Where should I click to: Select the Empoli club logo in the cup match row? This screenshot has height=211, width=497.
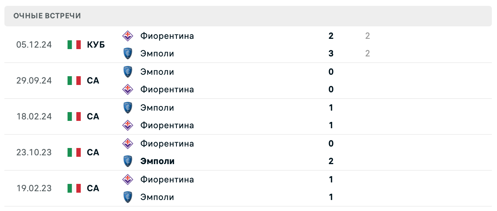click(x=128, y=53)
